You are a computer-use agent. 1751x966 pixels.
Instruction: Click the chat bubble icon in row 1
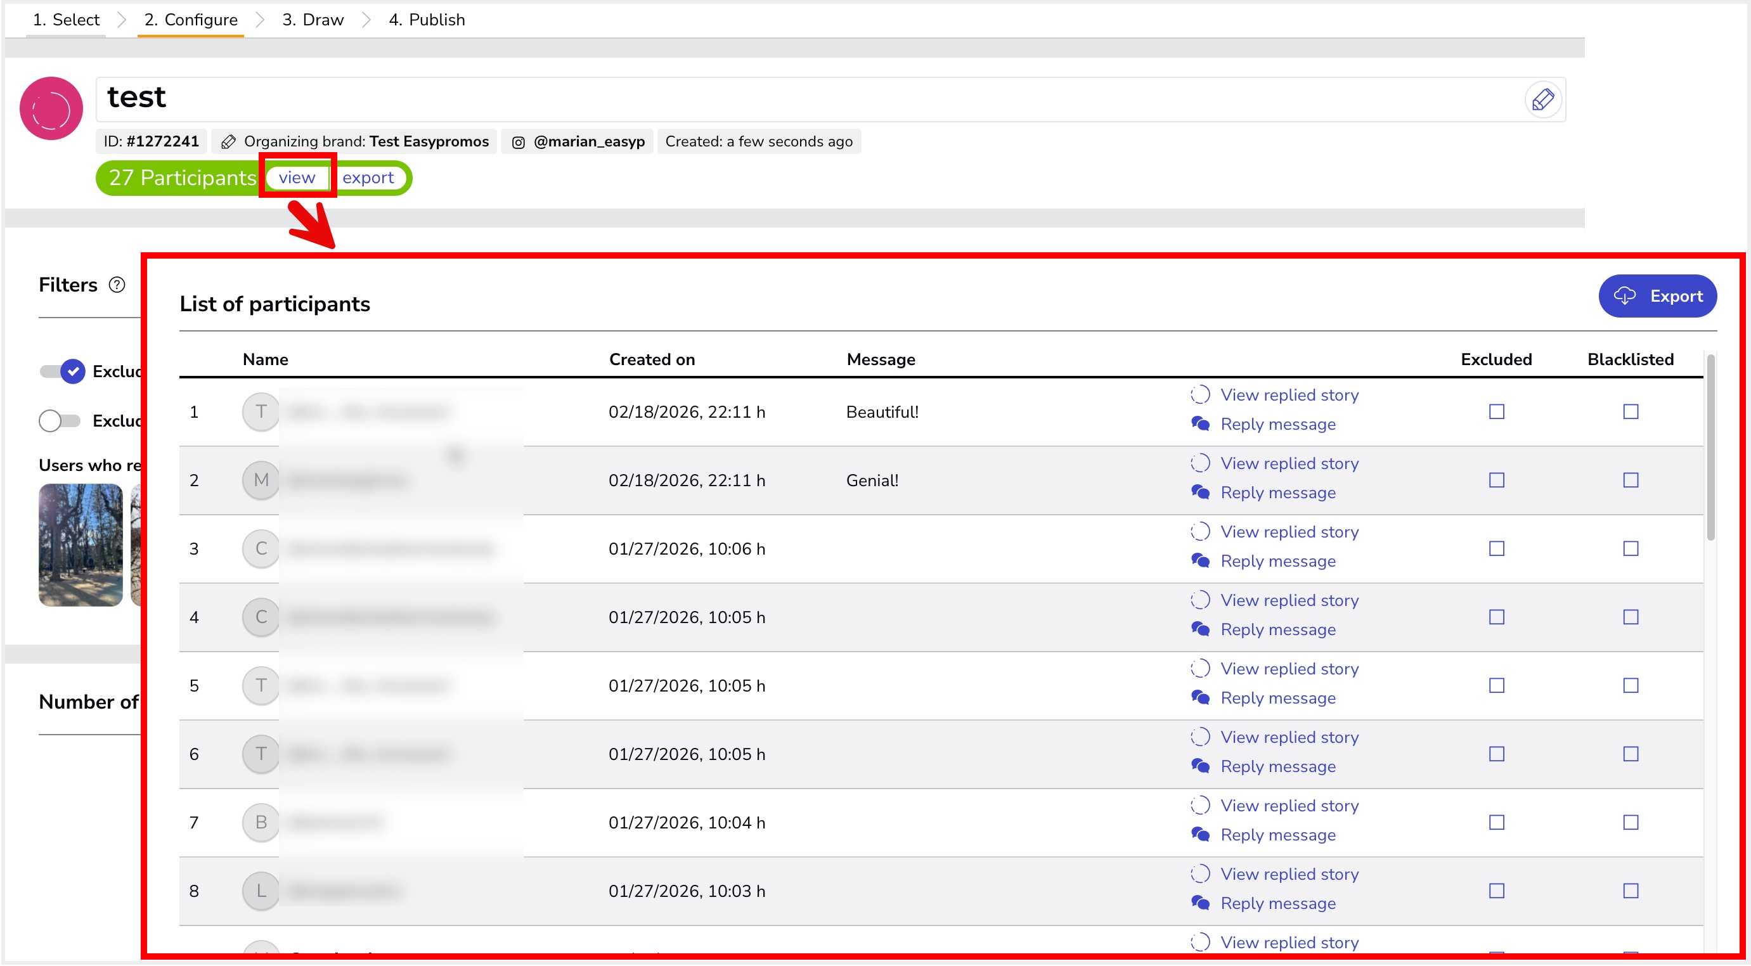click(1199, 424)
